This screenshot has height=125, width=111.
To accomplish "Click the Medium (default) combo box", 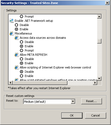I will click(49, 101).
